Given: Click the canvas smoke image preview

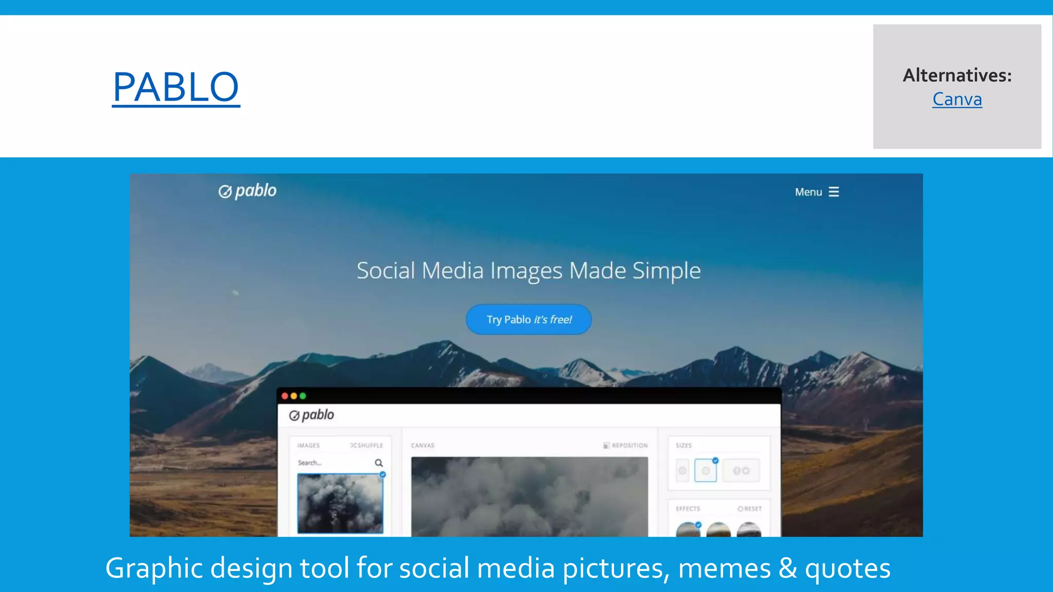Looking at the screenshot, I should click(530, 496).
